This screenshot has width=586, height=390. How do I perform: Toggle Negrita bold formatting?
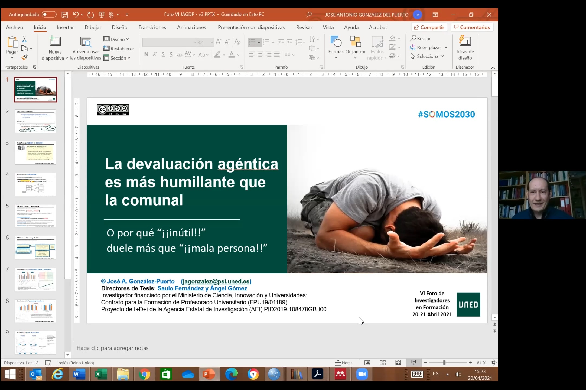tap(146, 54)
